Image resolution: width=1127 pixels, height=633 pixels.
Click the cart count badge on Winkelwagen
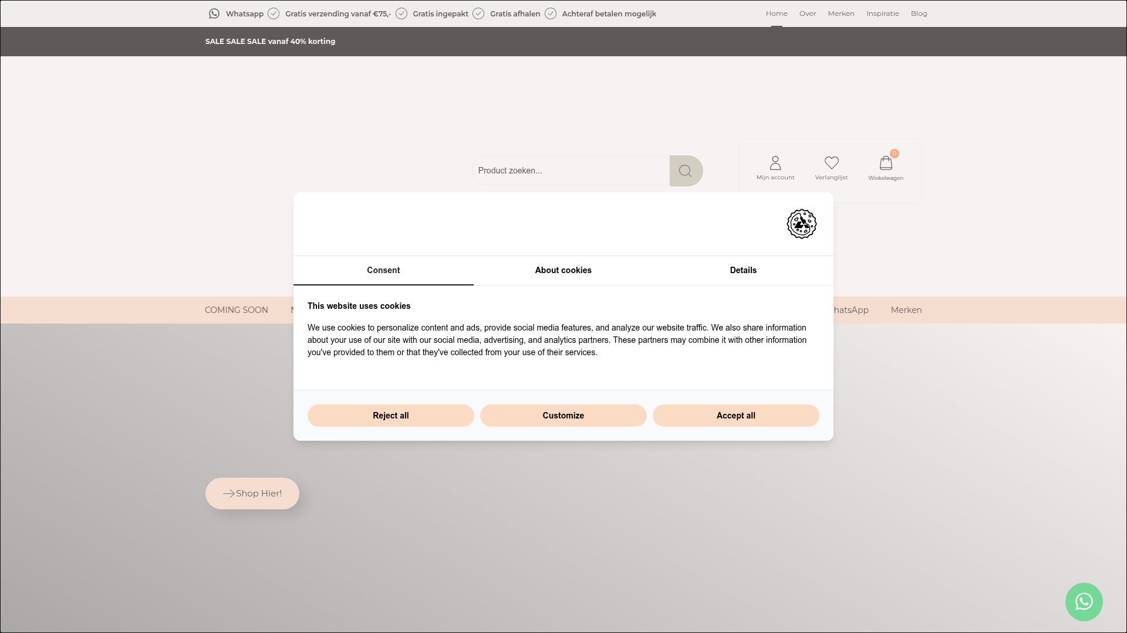(894, 154)
